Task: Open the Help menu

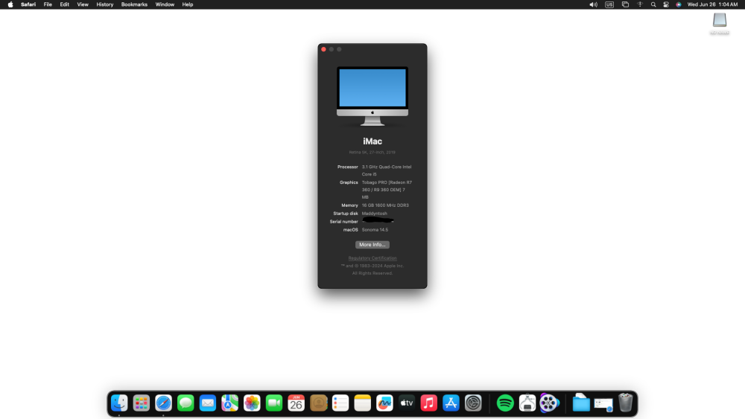Action: pyautogui.click(x=188, y=4)
